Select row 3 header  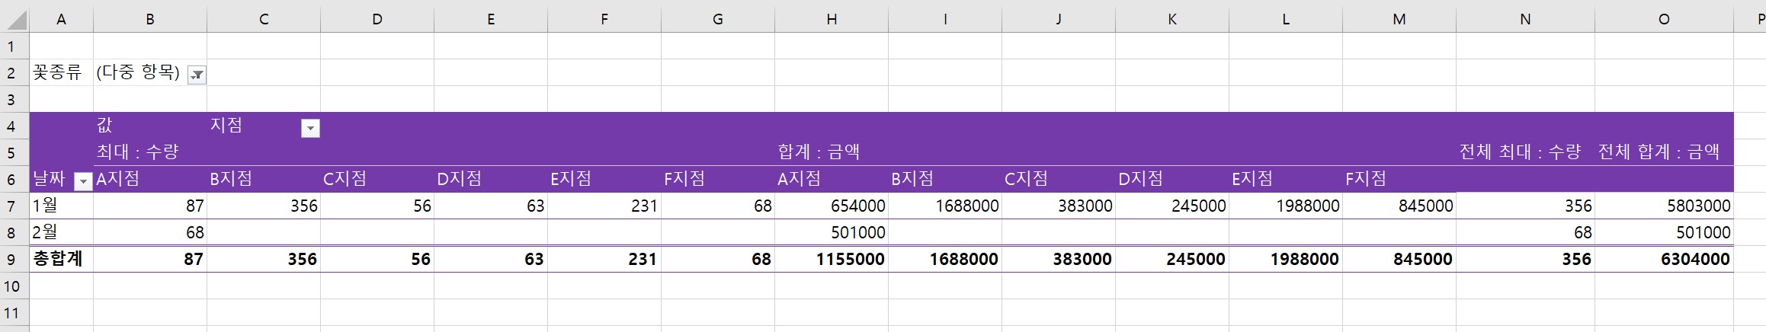coord(14,99)
